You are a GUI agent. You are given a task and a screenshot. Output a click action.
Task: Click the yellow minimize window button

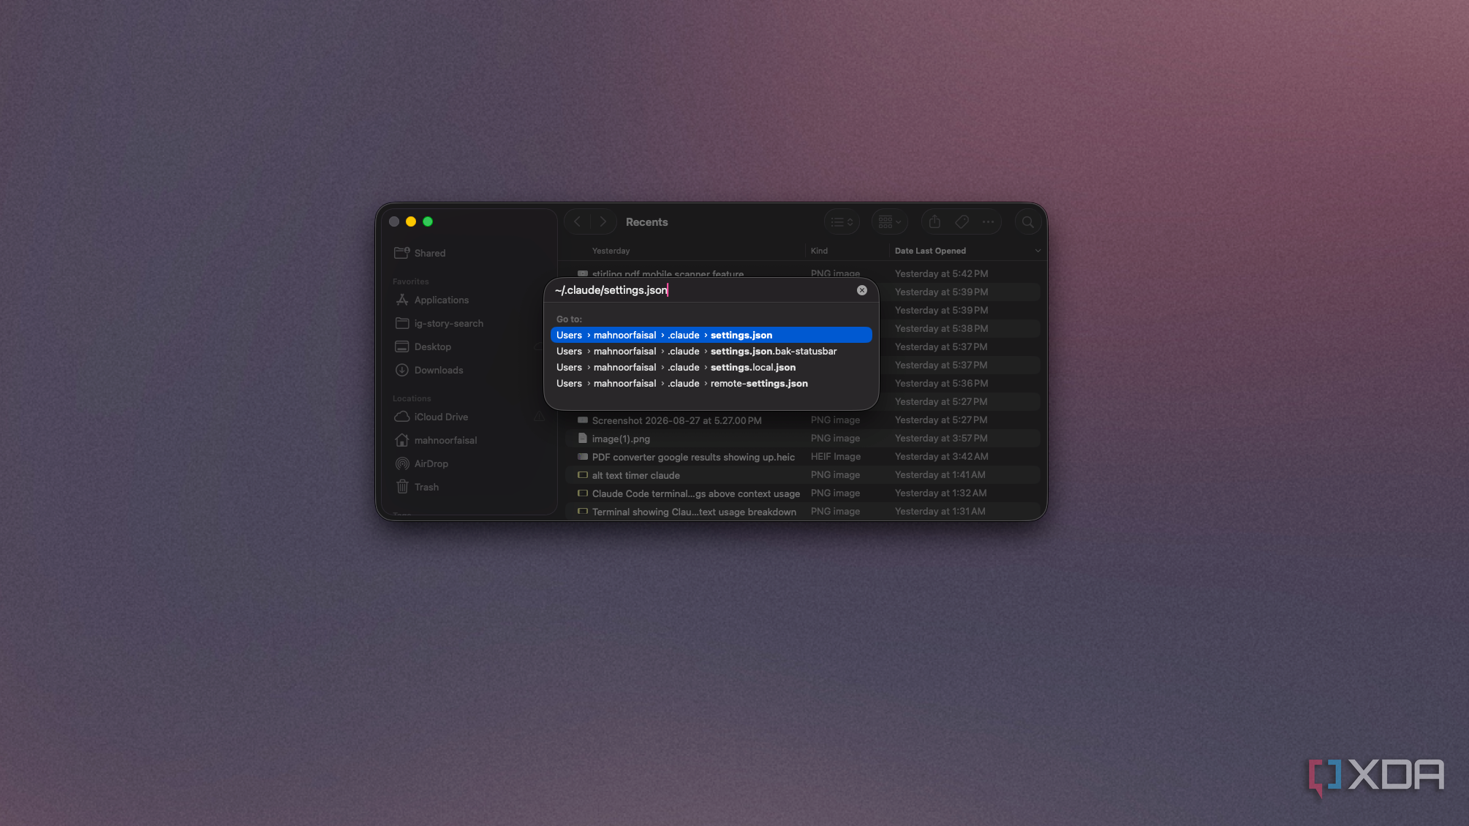pyautogui.click(x=411, y=221)
